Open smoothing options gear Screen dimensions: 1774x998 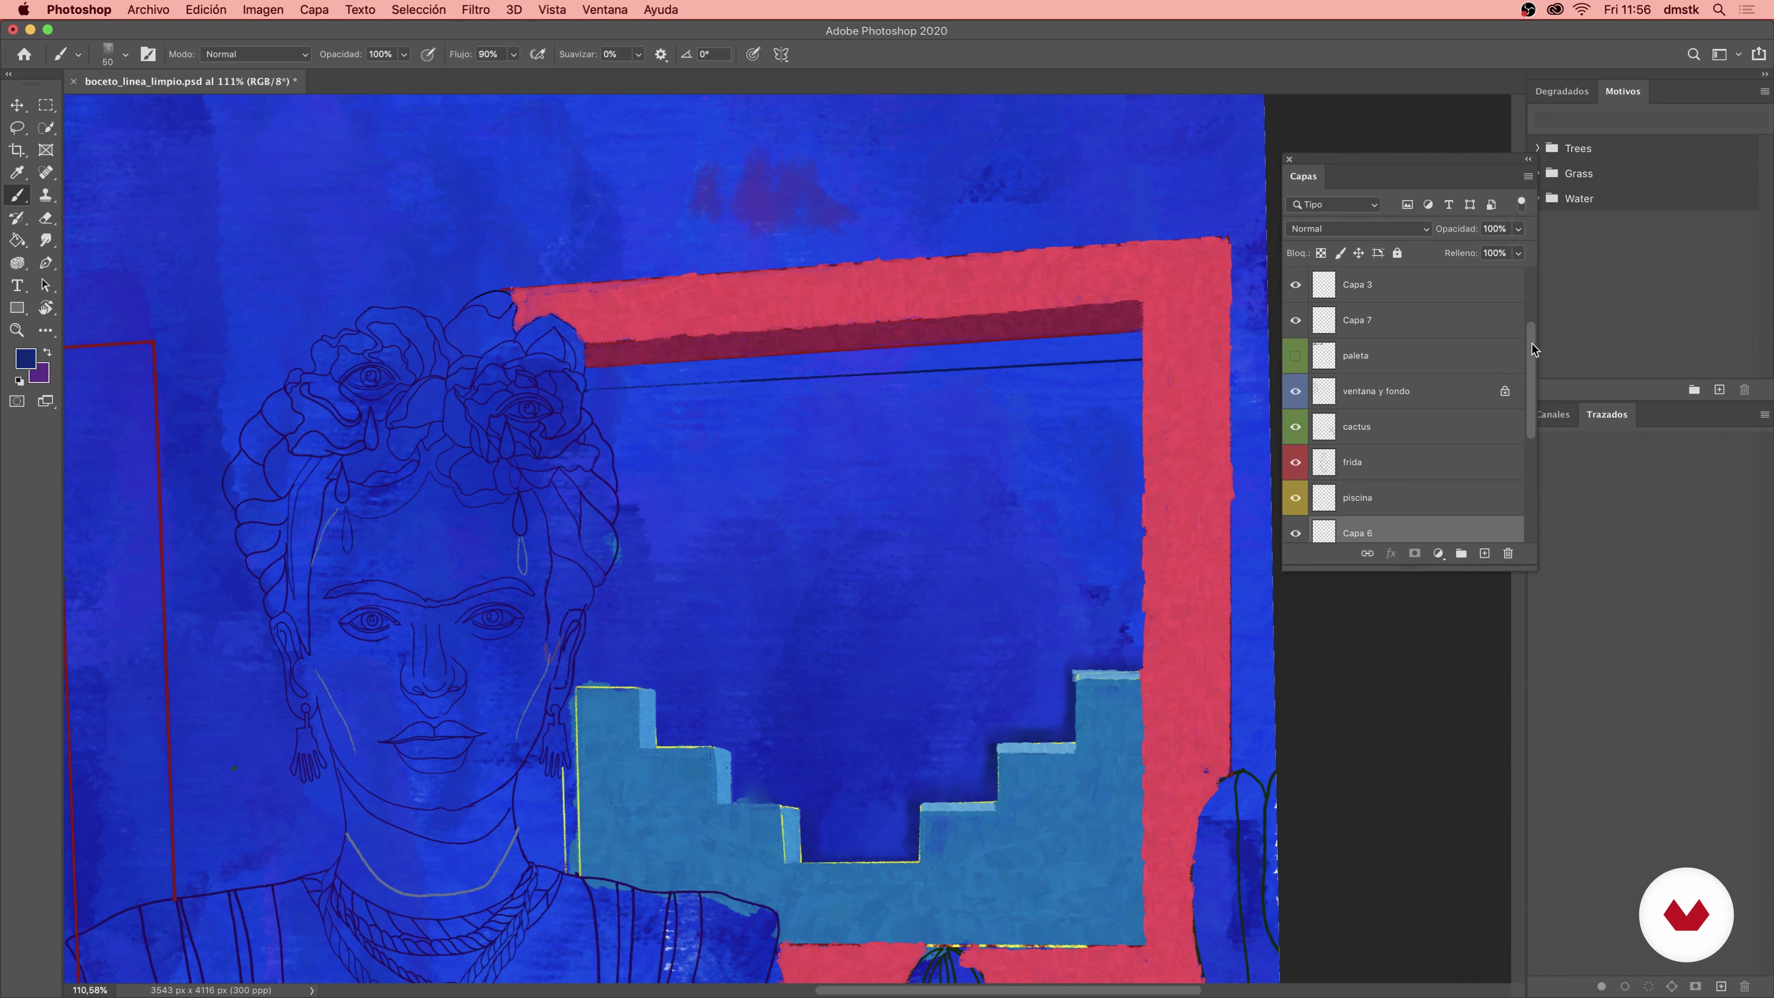pos(661,55)
